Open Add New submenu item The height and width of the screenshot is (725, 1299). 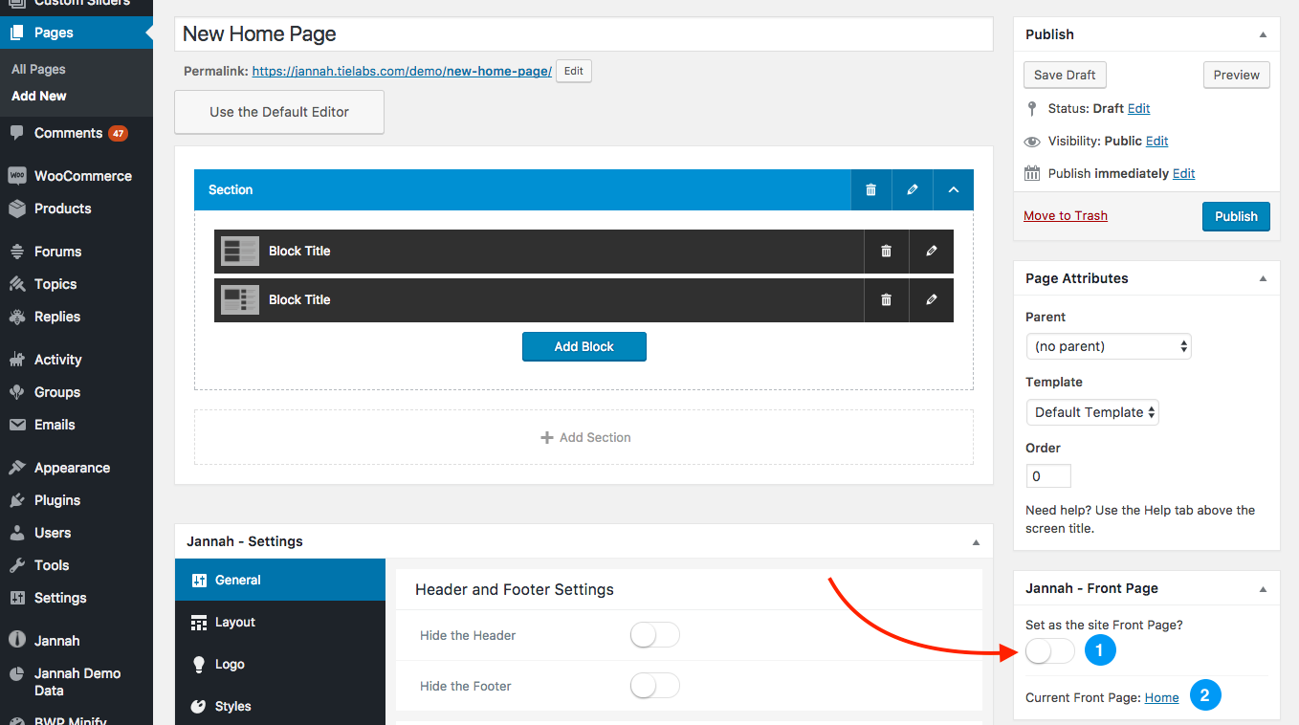39,96
